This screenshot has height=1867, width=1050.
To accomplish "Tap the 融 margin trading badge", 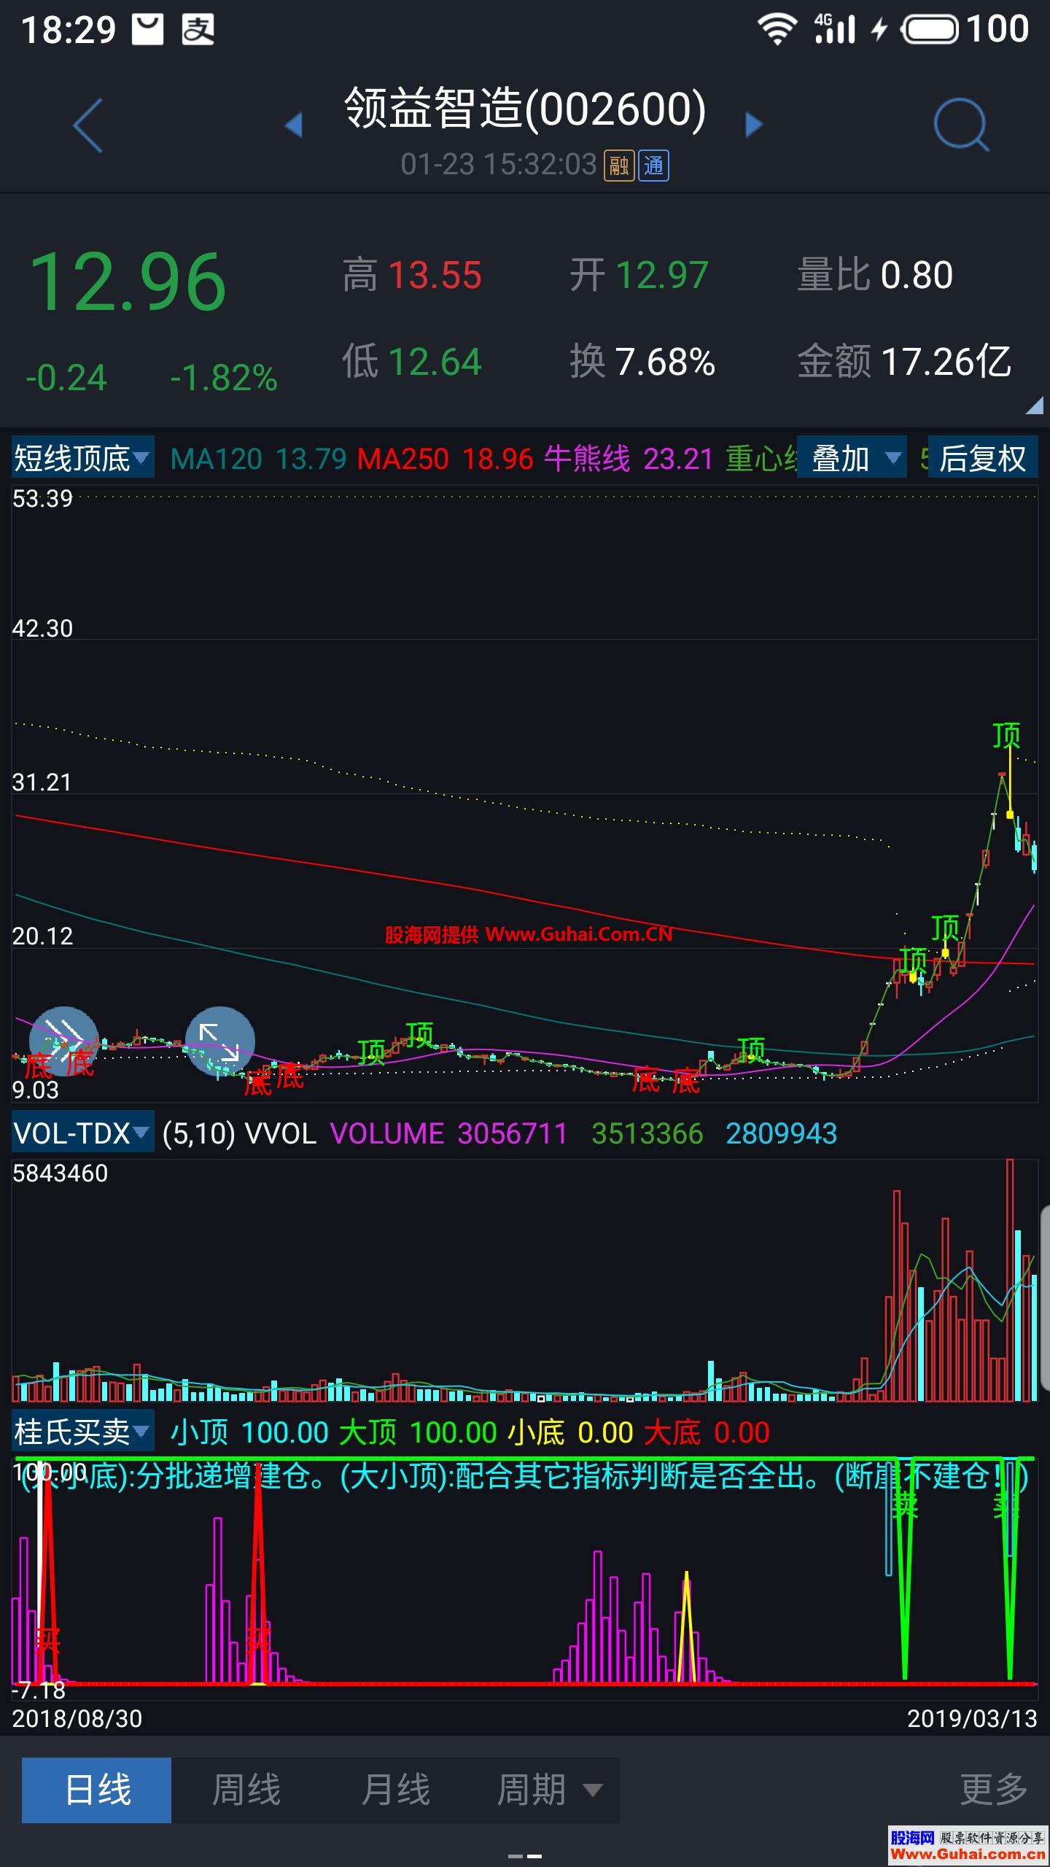I will tap(619, 166).
